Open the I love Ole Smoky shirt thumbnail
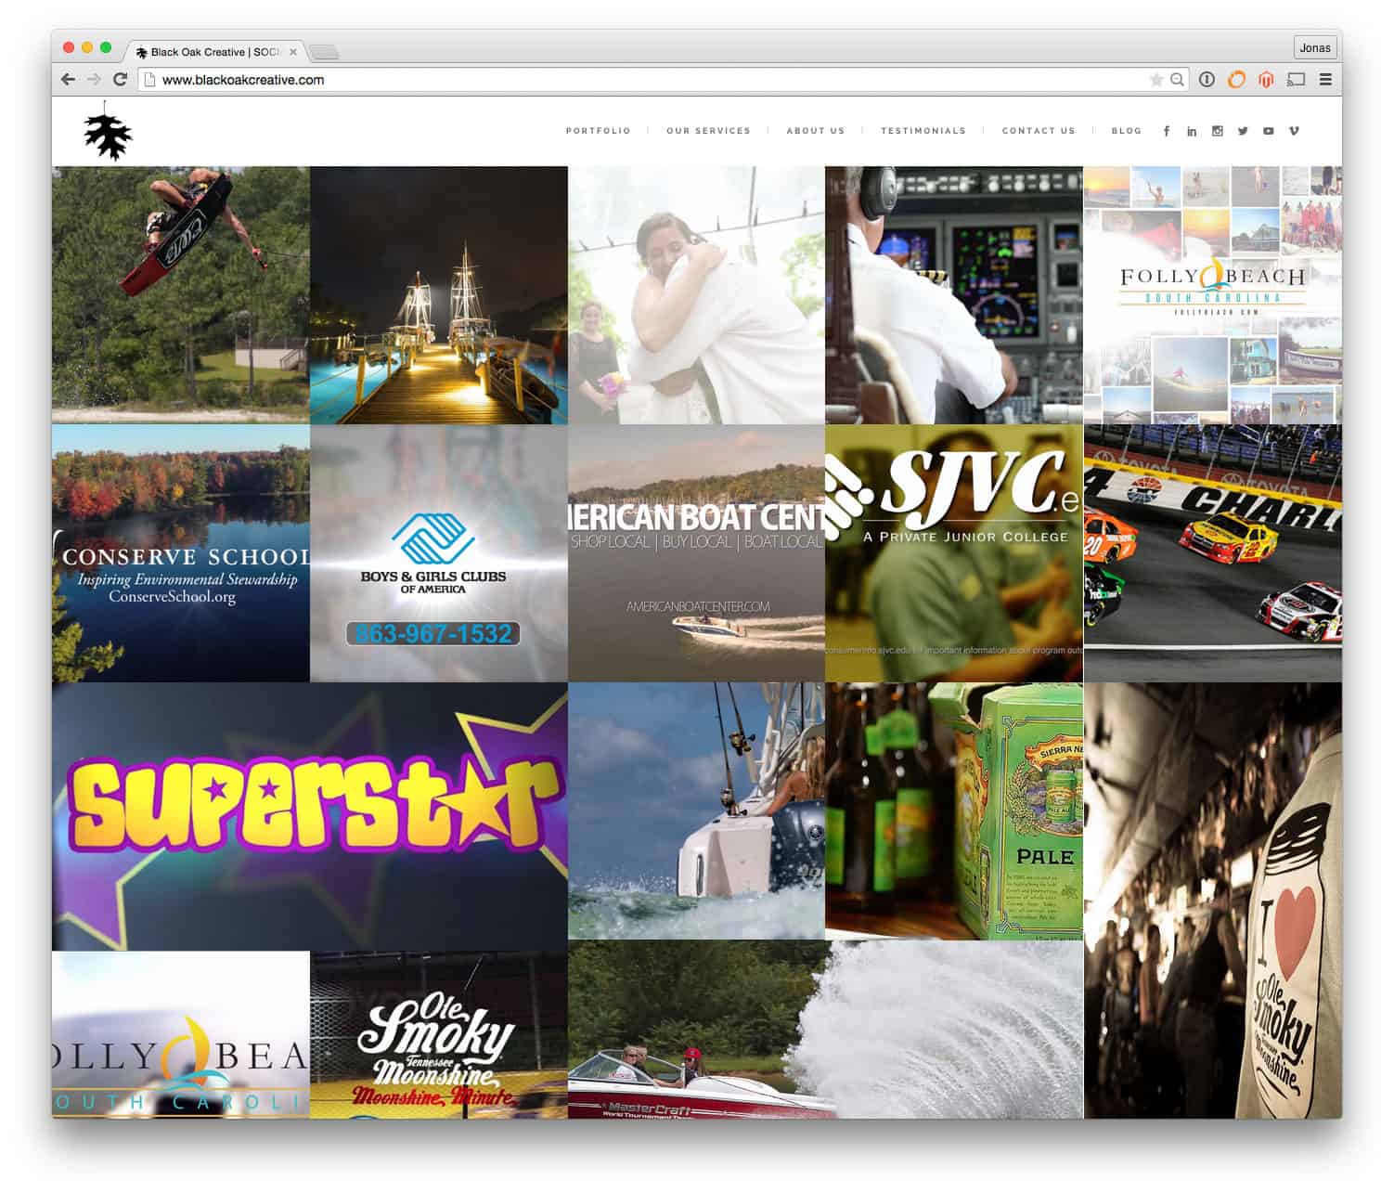The image size is (1394, 1193). [x=1213, y=901]
